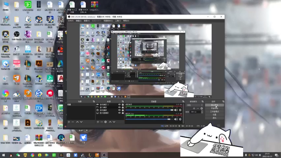Viewport: 281px width, 158px height.
Task: Adjust the 桌面音频 volume slider
Action: coord(149,110)
